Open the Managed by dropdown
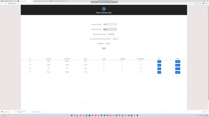The height and width of the screenshot is (117, 209). (x=108, y=44)
